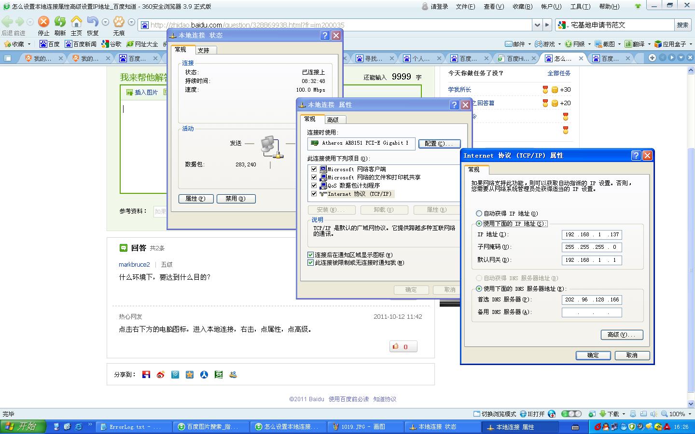
Task: Click the 备用 DNS 服务器 input field
Action: click(591, 312)
